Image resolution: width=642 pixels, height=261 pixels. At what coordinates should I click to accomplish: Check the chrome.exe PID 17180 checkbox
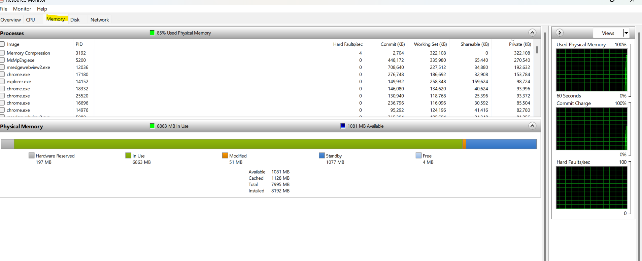point(2,74)
